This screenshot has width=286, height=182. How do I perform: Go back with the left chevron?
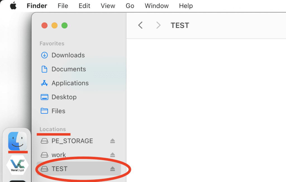click(x=140, y=25)
